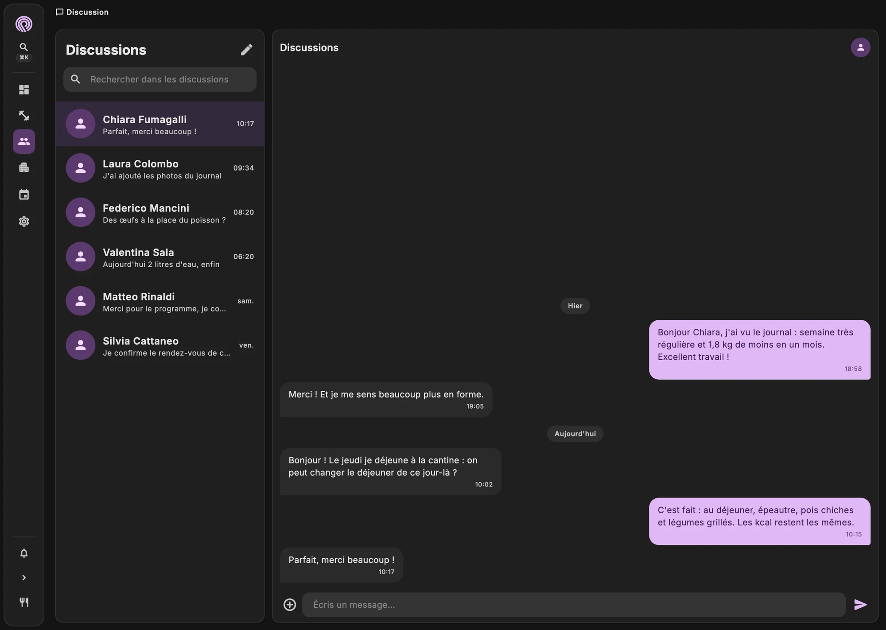
Task: Click the 'Aujourd'hui' date separator
Action: 575,434
